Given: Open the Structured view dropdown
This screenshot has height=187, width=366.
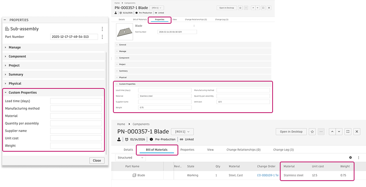Looking at the screenshot, I should [x=130, y=158].
